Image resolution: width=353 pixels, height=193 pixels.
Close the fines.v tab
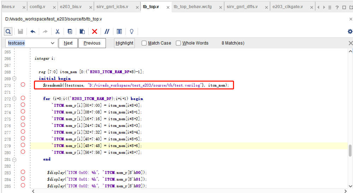[24, 7]
